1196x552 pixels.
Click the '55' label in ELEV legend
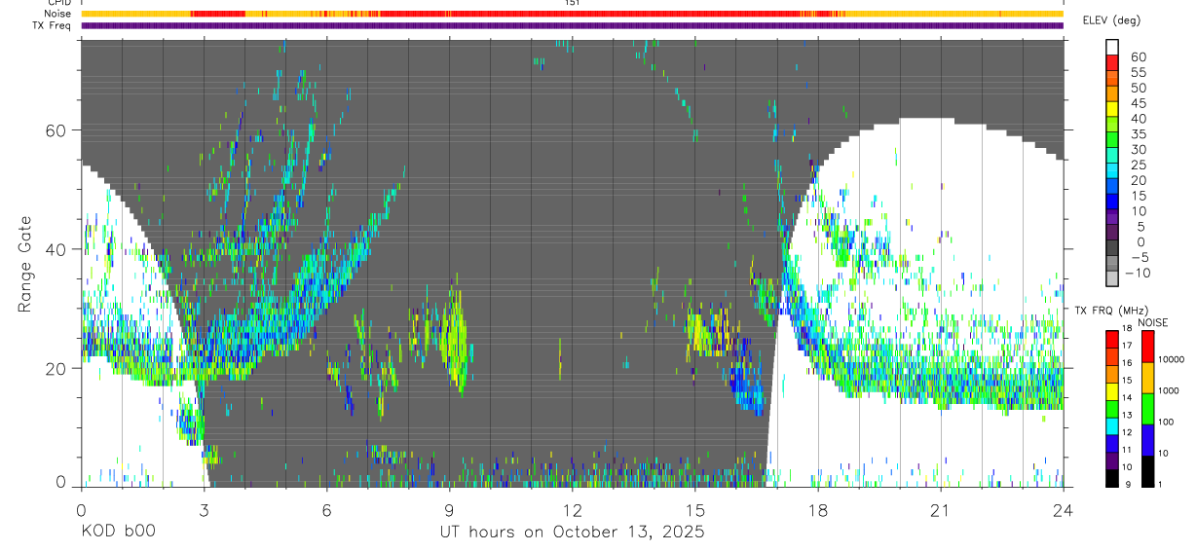(1139, 72)
